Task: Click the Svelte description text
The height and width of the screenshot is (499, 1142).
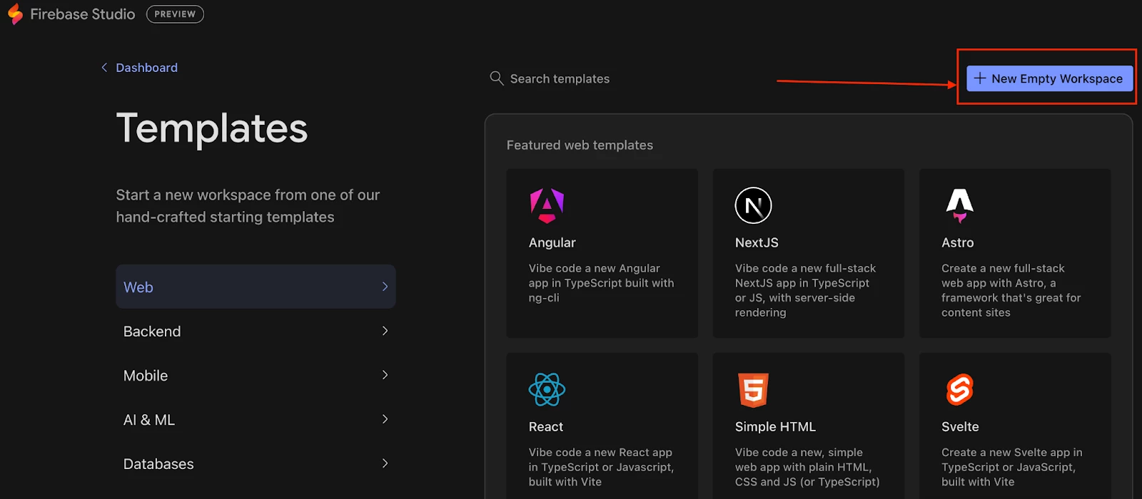Action: tap(1011, 467)
